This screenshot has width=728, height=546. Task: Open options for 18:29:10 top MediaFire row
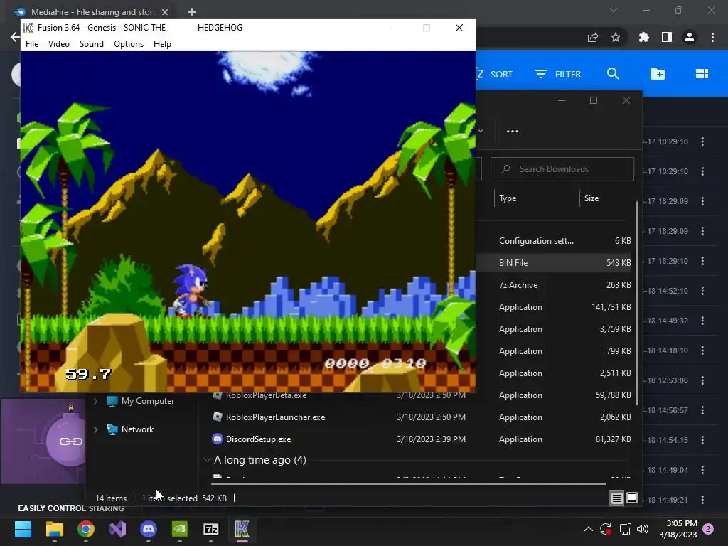pyautogui.click(x=702, y=141)
